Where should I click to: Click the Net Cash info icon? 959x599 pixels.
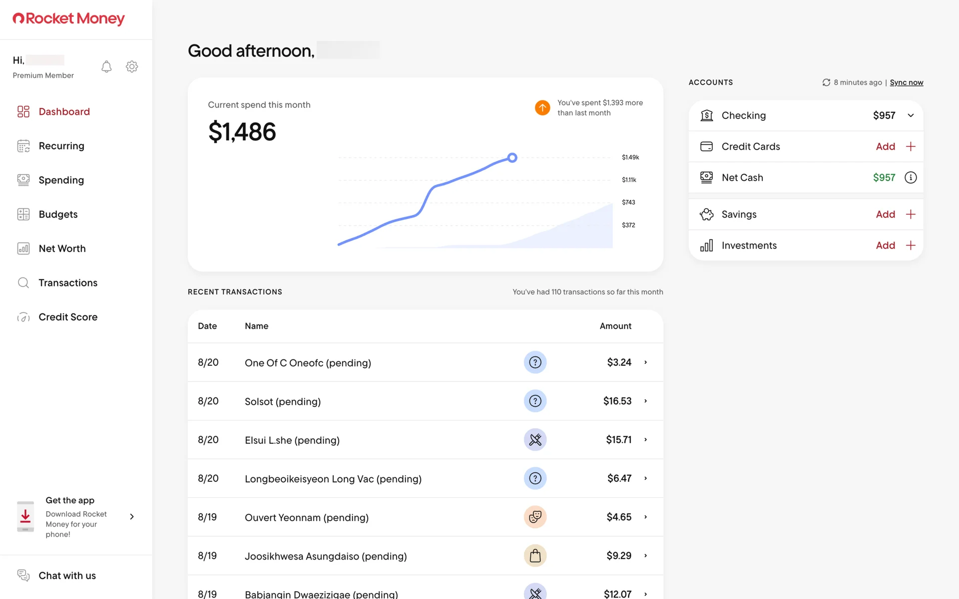click(911, 178)
